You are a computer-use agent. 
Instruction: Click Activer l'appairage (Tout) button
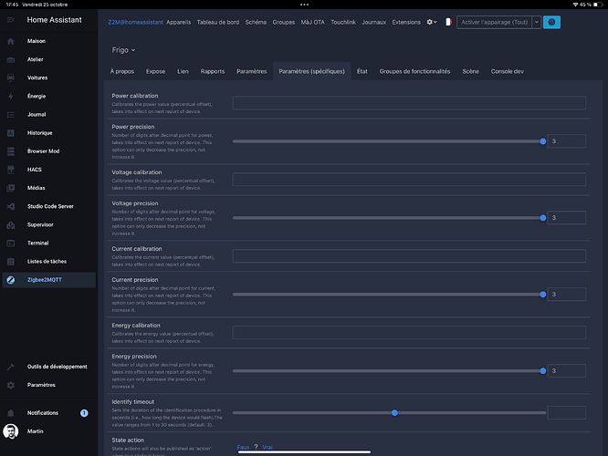tap(495, 22)
